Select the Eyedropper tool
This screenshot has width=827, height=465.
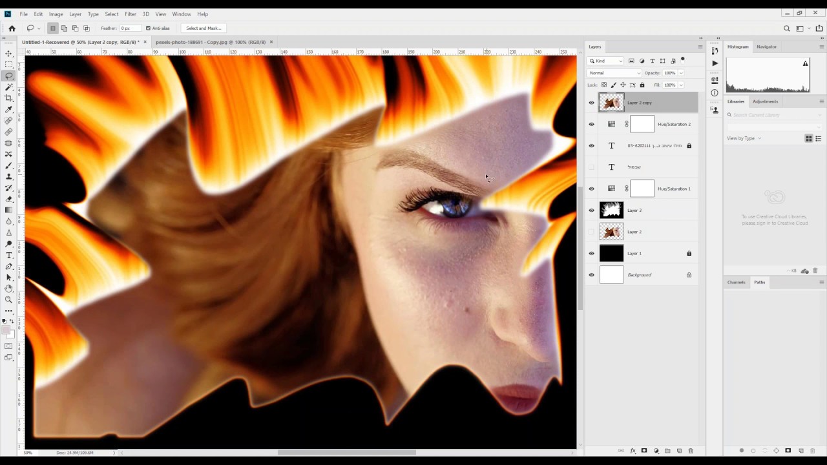[8, 109]
